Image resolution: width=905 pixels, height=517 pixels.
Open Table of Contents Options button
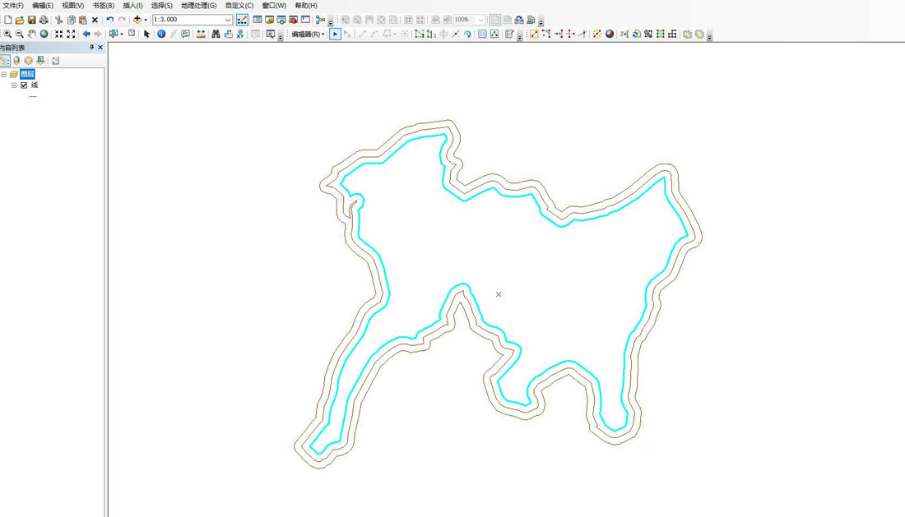pyautogui.click(x=55, y=61)
